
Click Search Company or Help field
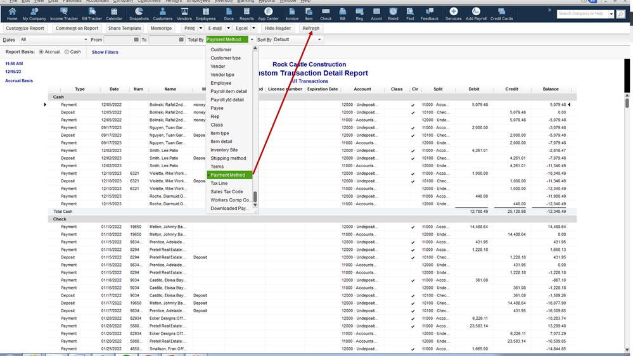(582, 14)
